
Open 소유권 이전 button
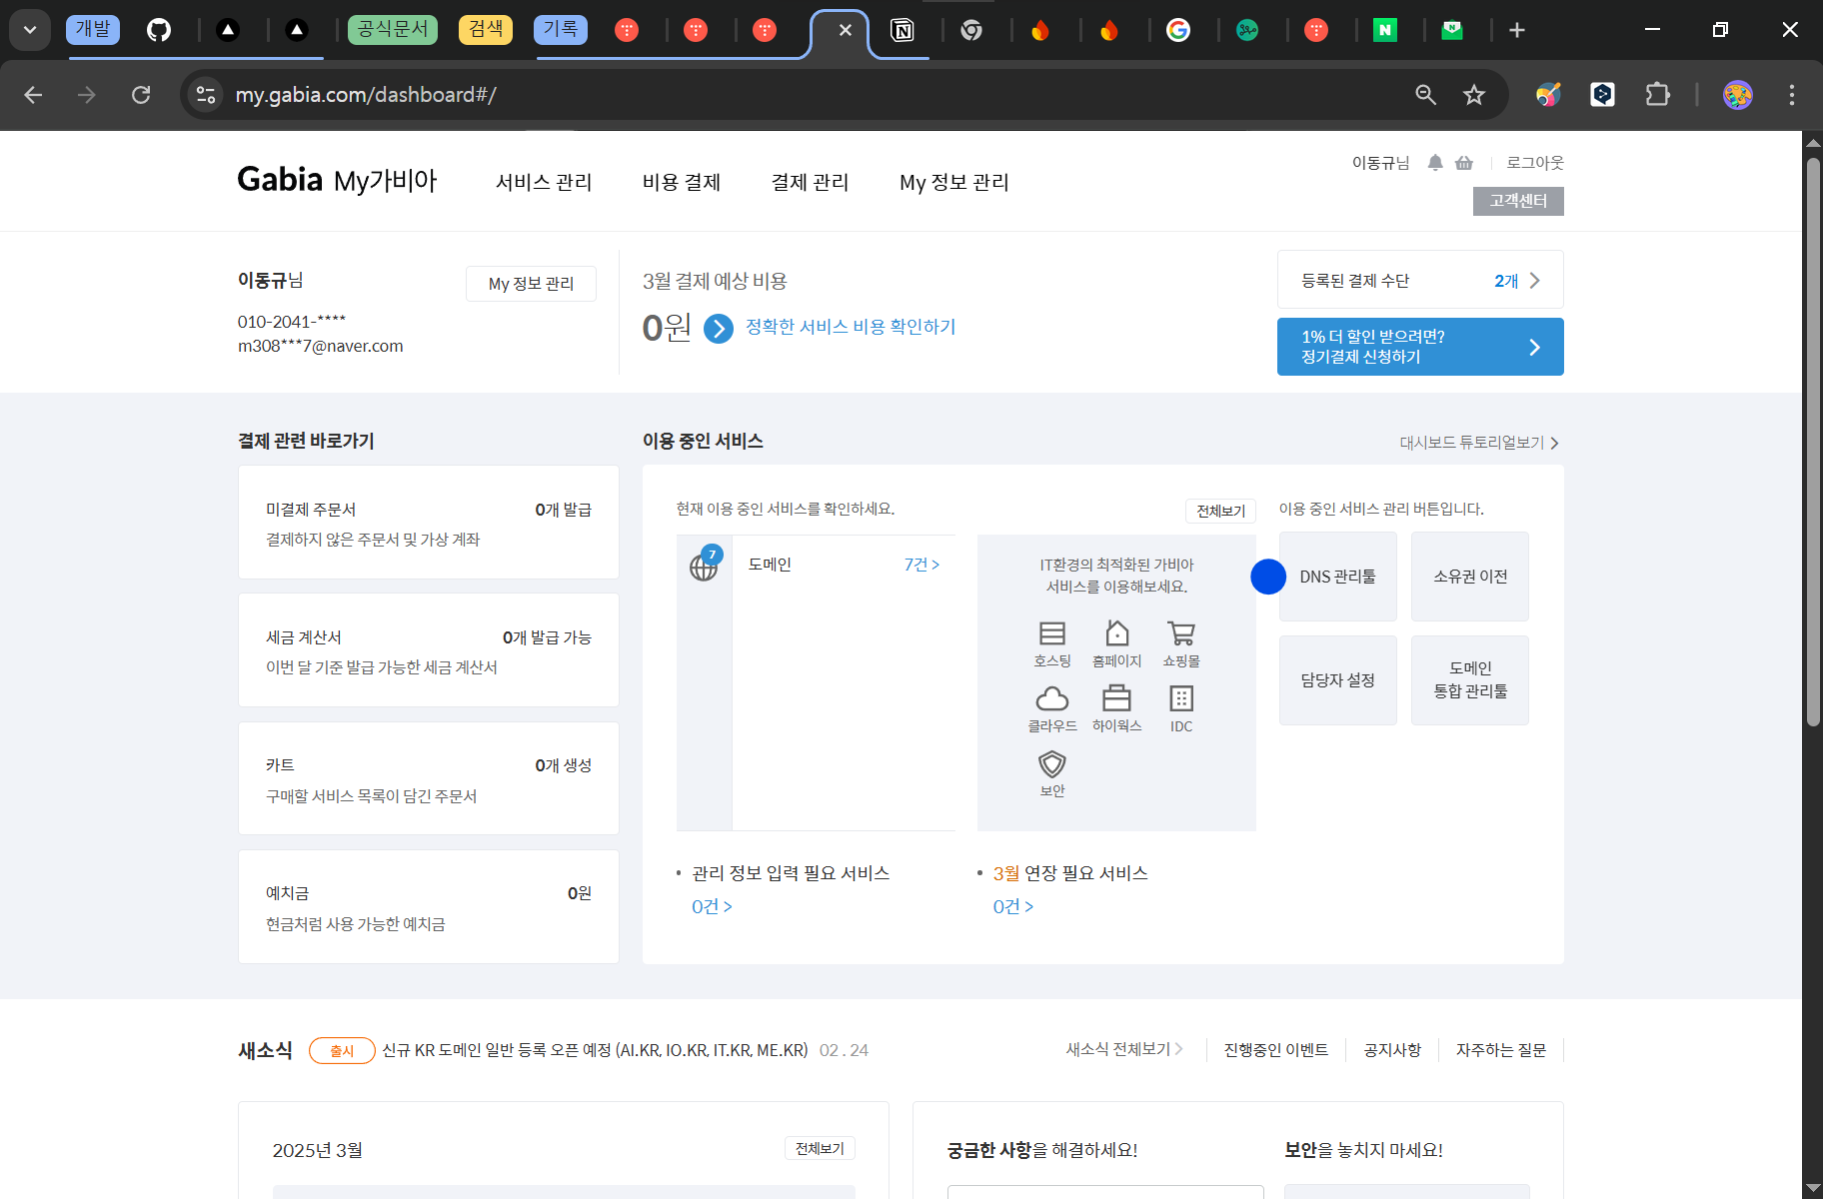point(1470,577)
